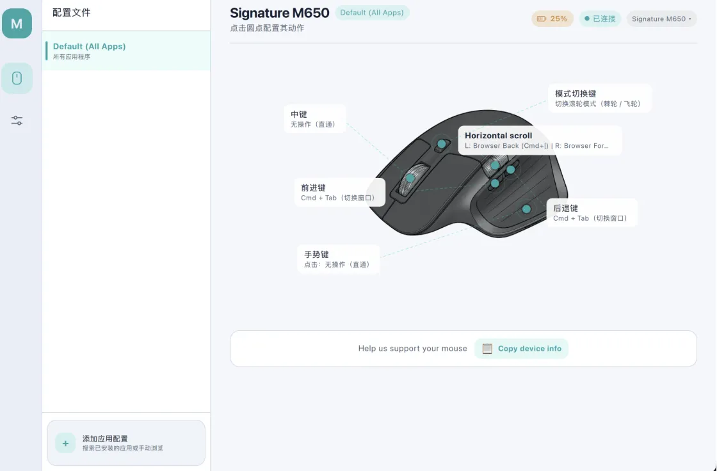Click the 'M' avatar icon at top left

[x=15, y=23]
